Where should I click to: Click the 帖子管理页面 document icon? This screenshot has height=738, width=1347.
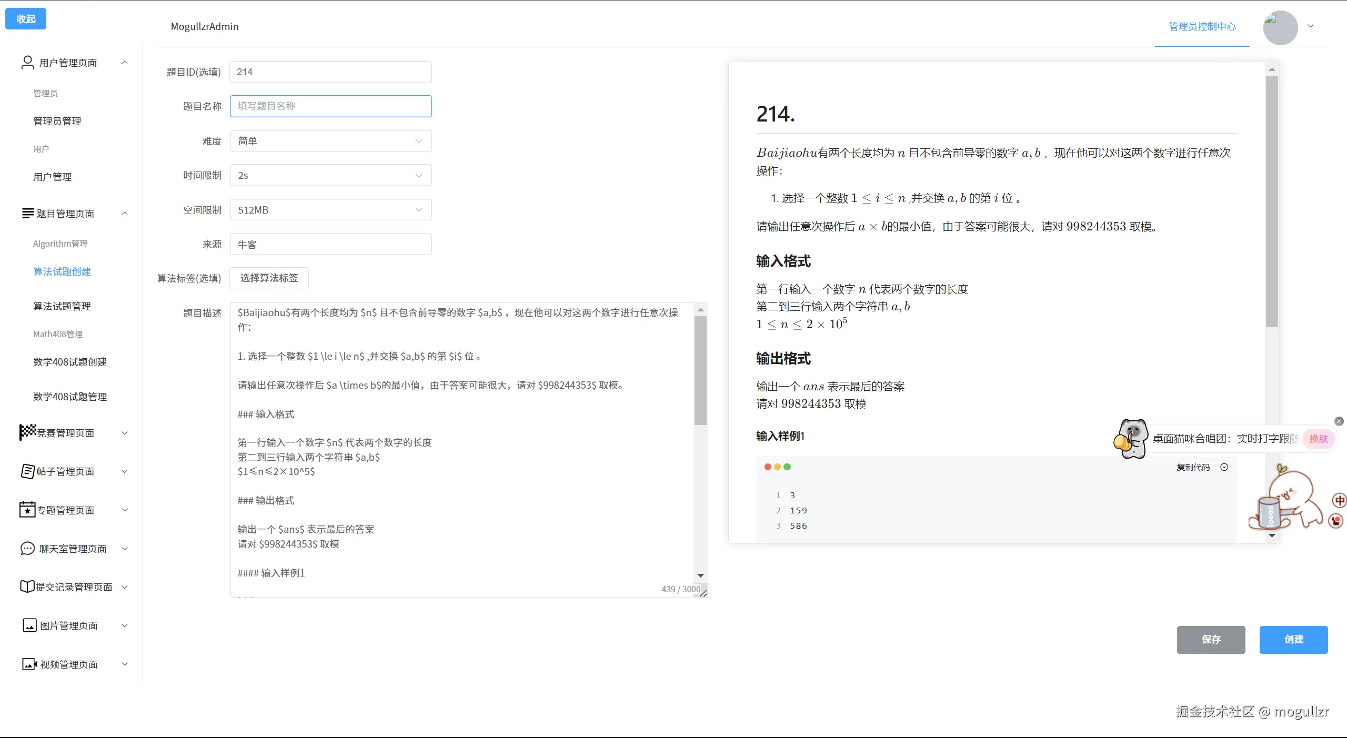pyautogui.click(x=27, y=471)
